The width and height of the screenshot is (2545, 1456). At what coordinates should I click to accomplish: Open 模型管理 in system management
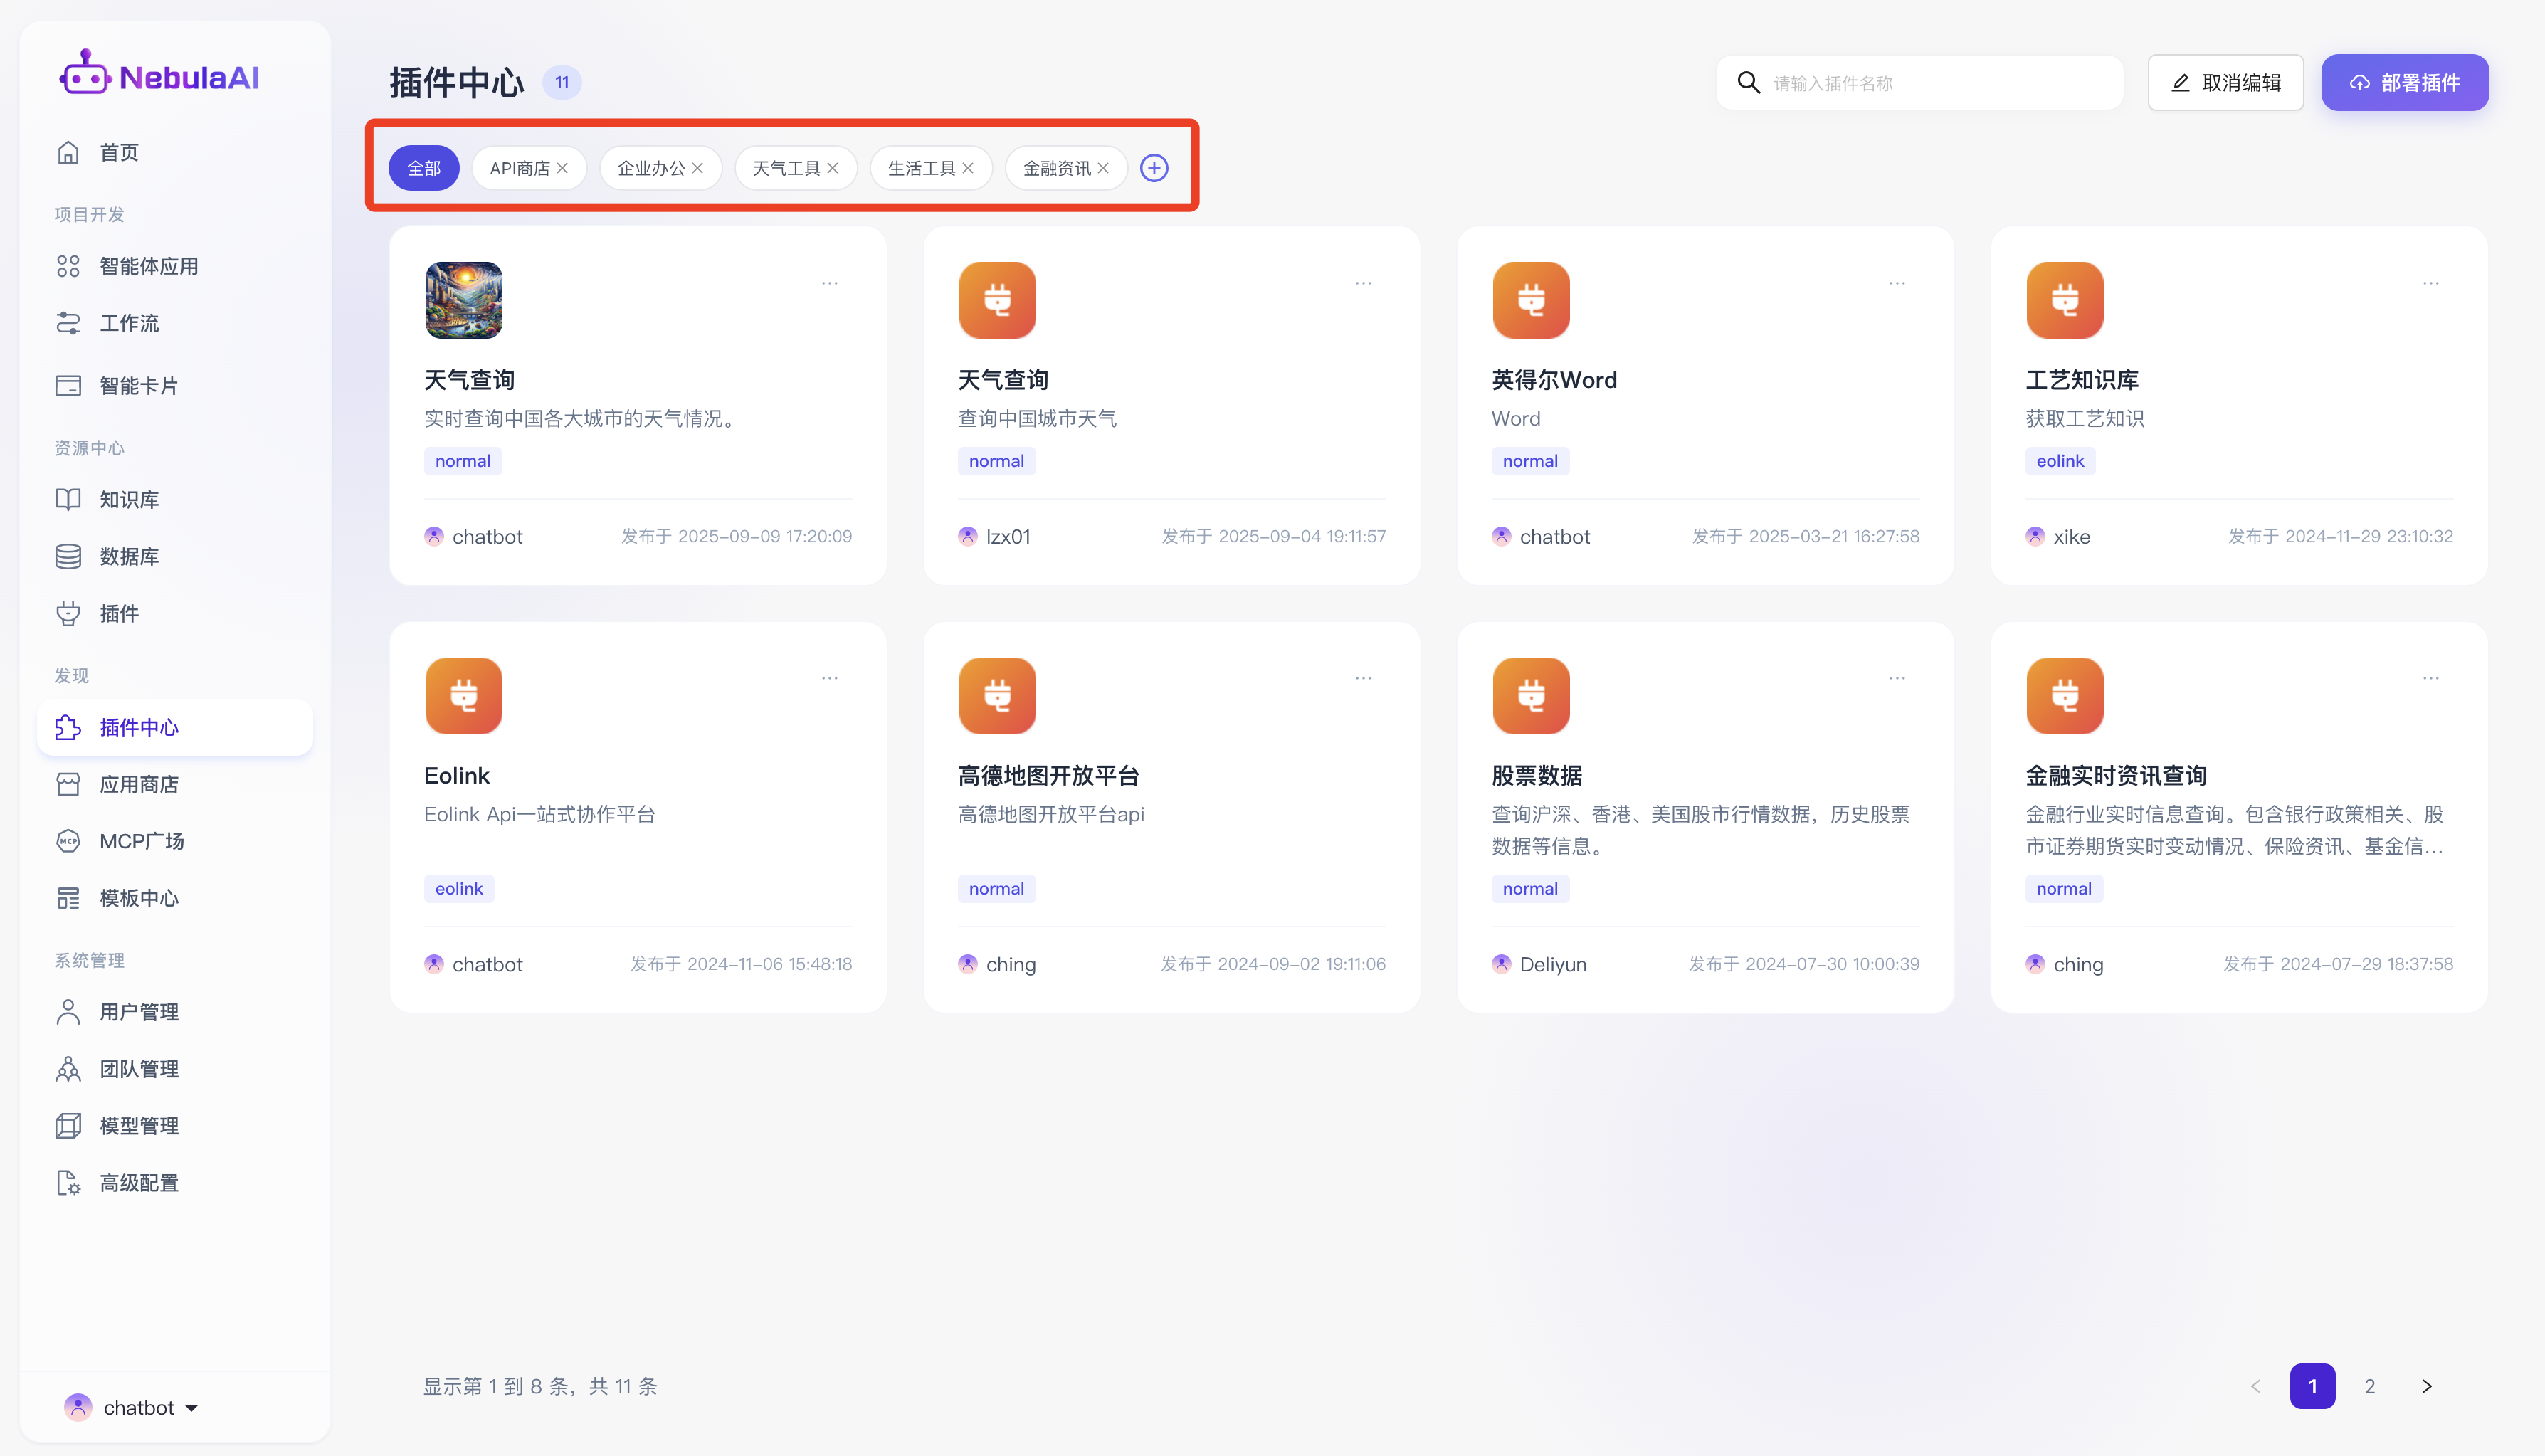[138, 1126]
